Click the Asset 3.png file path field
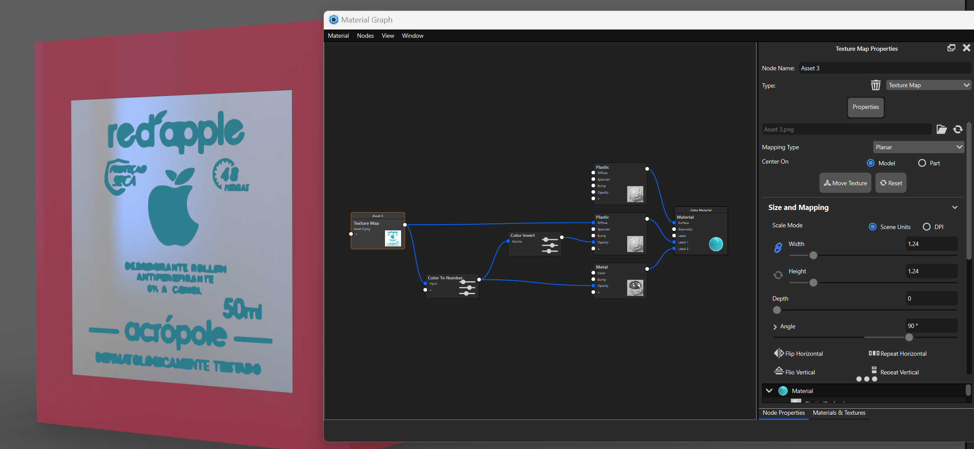This screenshot has height=449, width=974. [x=846, y=129]
